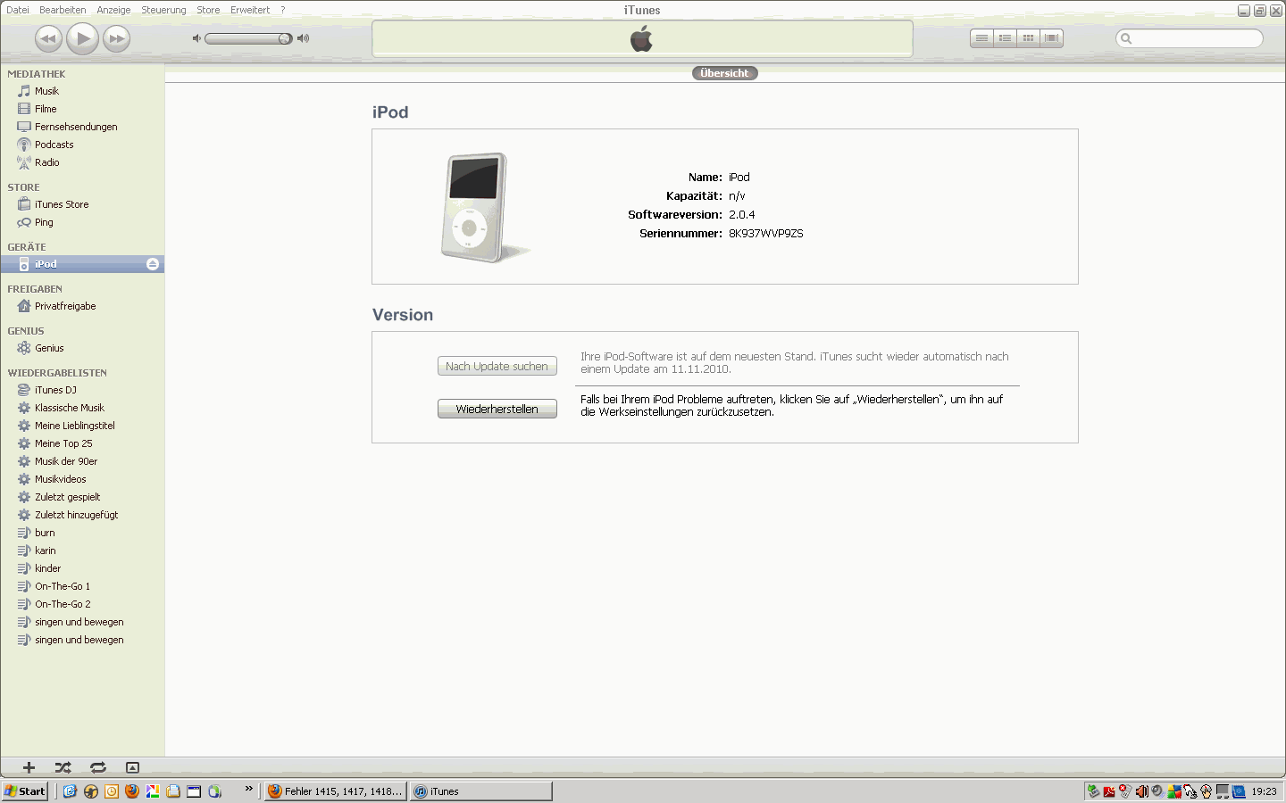This screenshot has height=803, width=1286.
Task: Open the ? help menu
Action: pyautogui.click(x=283, y=10)
